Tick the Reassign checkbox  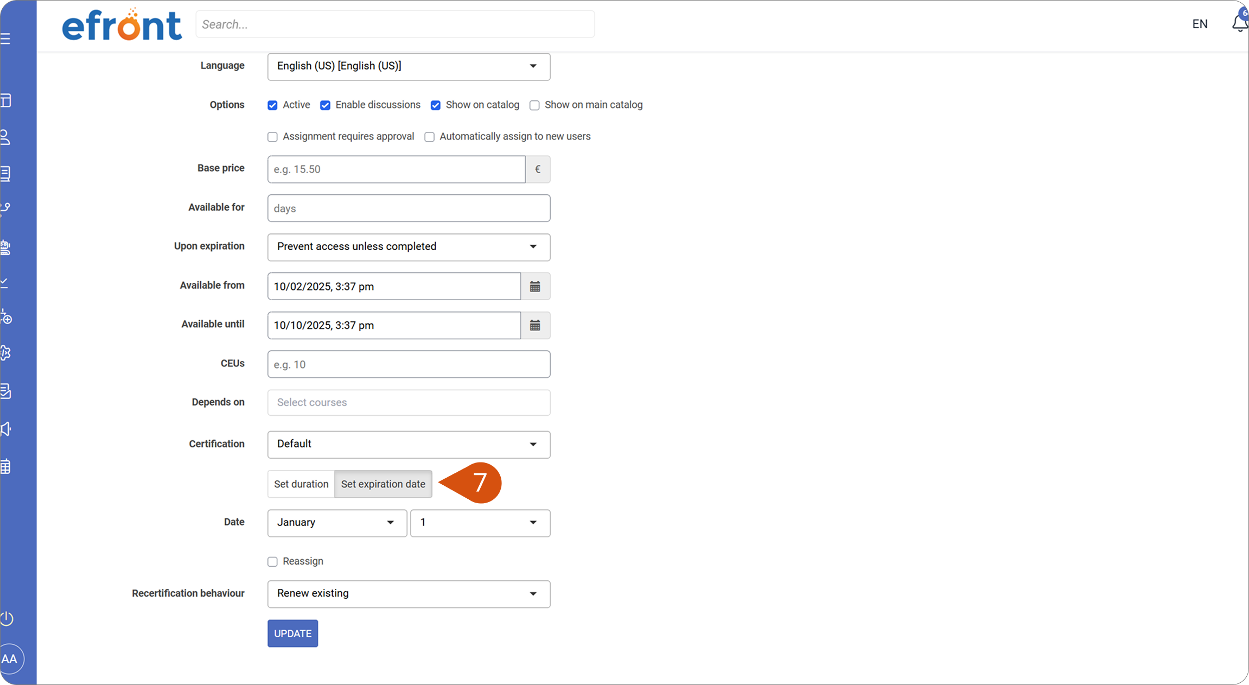tap(272, 562)
